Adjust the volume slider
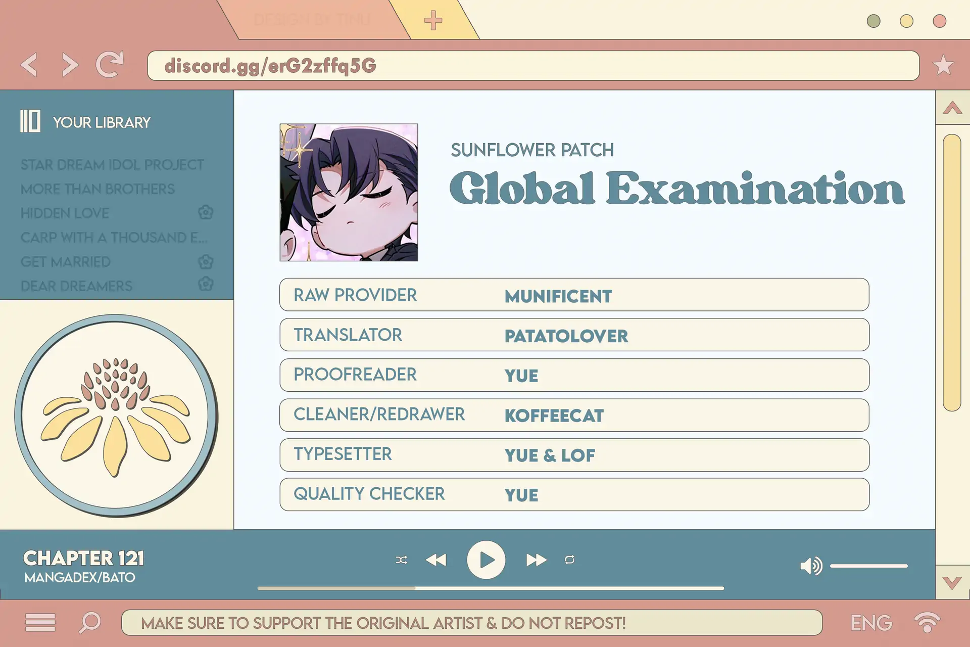Screen dimensions: 970x647 (868, 566)
